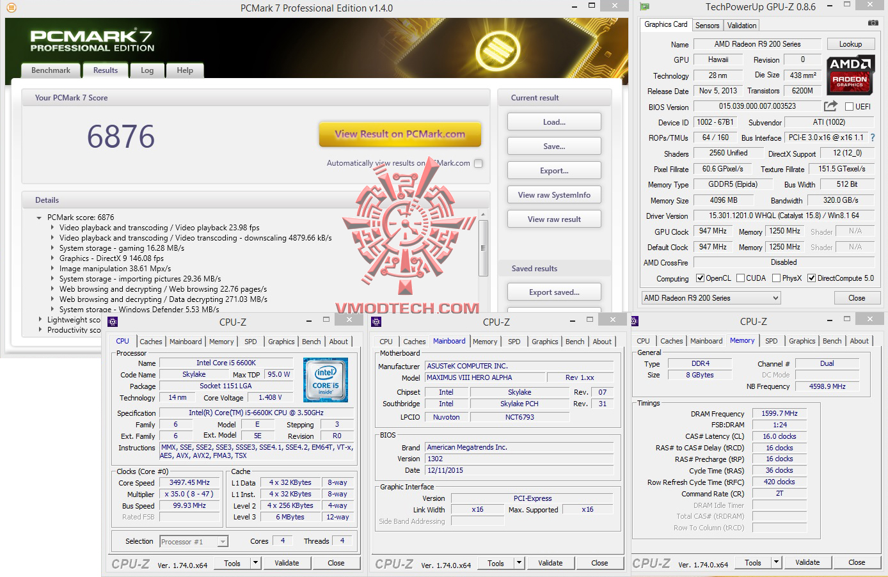Click the middle CPU-Z window title icon
888x577 pixels.
pyautogui.click(x=376, y=322)
